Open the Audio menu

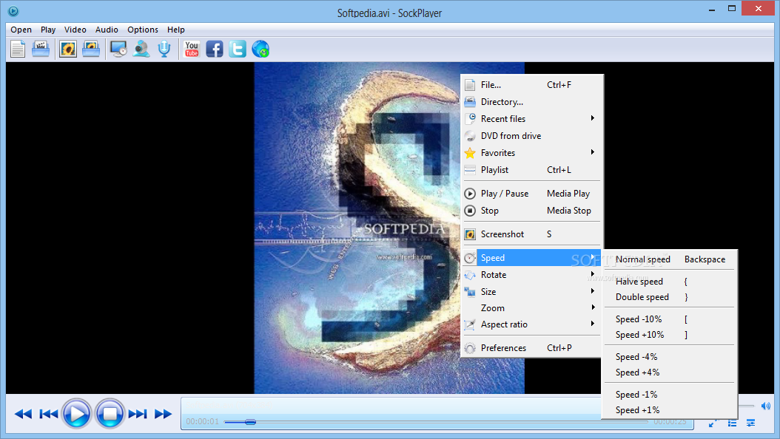click(107, 30)
